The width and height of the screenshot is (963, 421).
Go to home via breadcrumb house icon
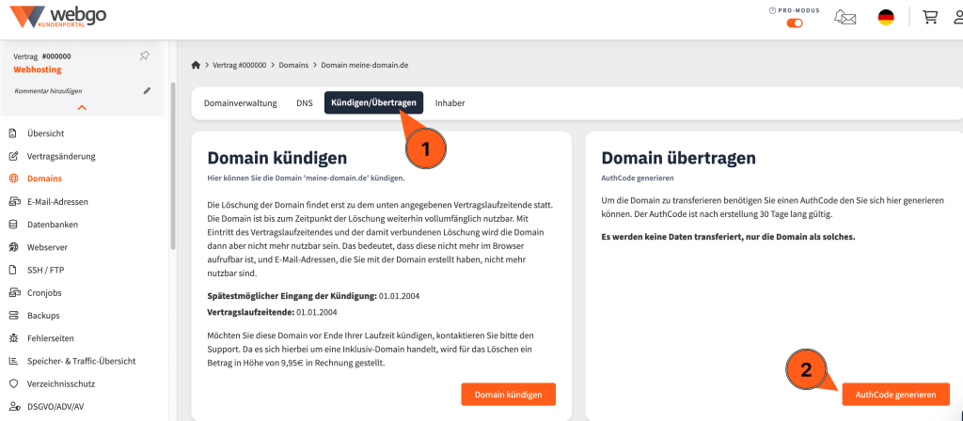(x=196, y=65)
